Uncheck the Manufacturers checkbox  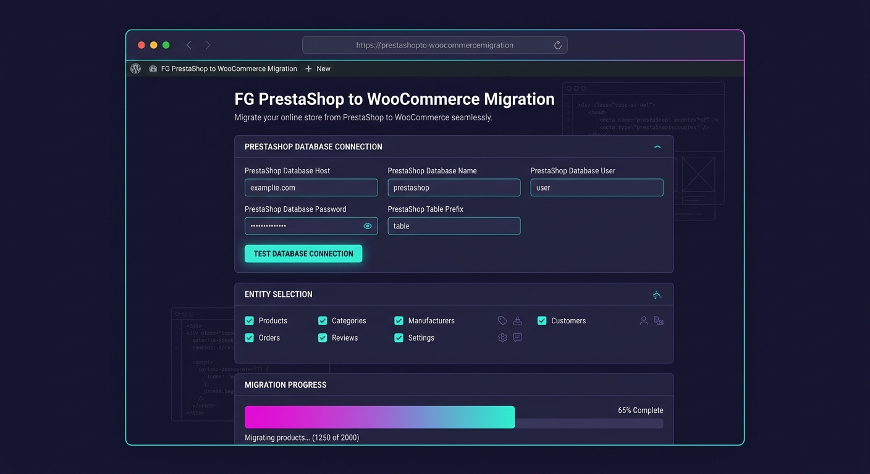point(399,320)
